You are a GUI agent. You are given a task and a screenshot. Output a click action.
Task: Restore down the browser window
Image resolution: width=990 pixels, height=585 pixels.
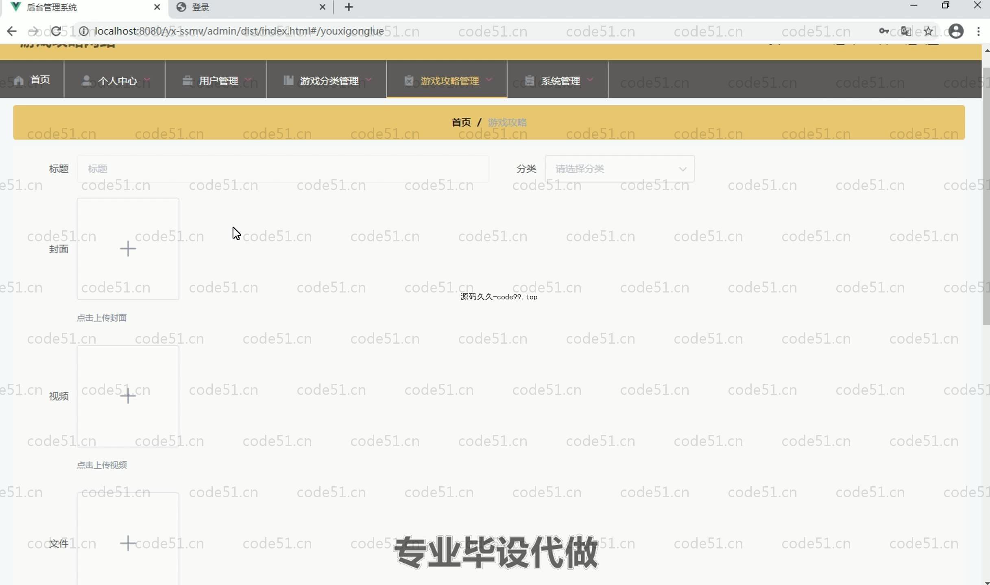pyautogui.click(x=946, y=5)
